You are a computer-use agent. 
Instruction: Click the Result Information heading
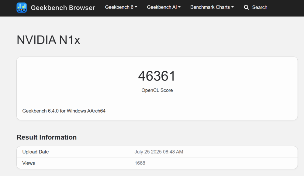[x=47, y=137]
